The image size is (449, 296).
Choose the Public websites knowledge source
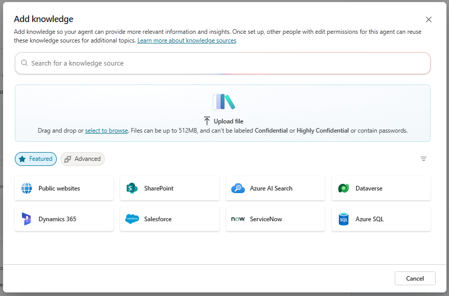[x=64, y=188]
